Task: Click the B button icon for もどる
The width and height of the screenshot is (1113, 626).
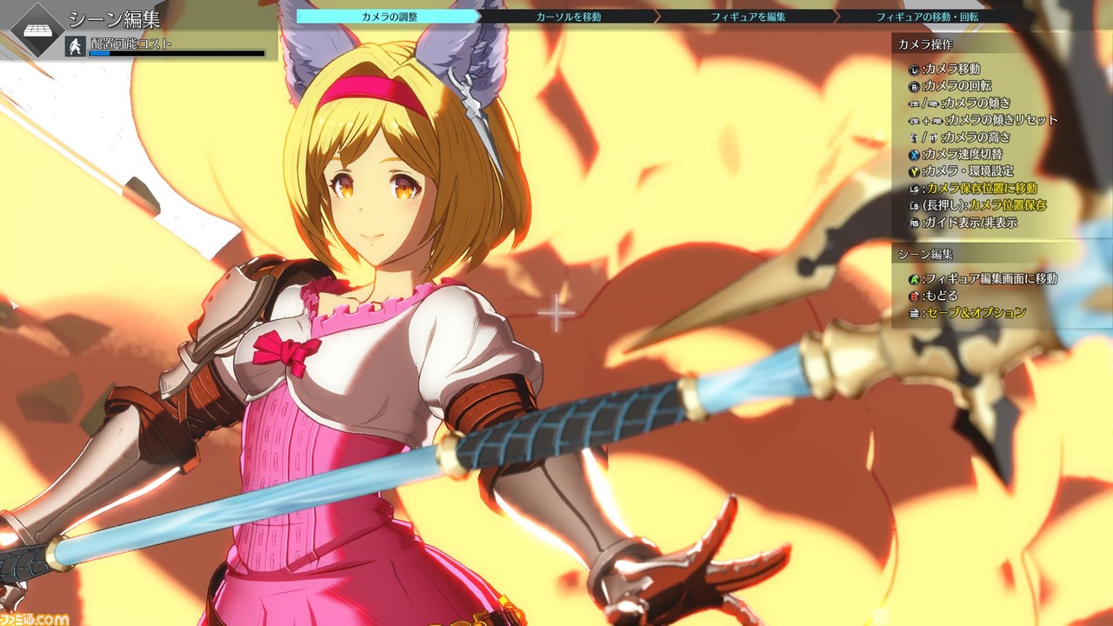Action: [x=914, y=296]
